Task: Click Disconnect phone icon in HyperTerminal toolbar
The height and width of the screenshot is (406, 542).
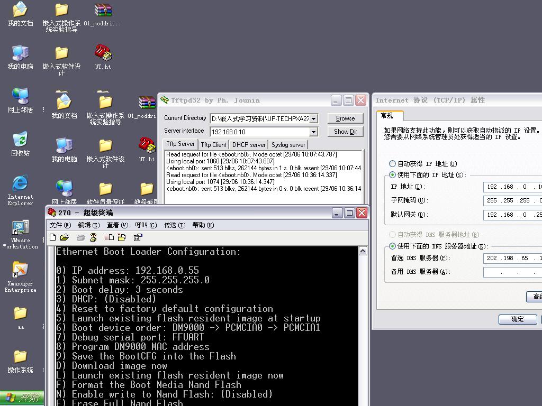Action: 93,237
